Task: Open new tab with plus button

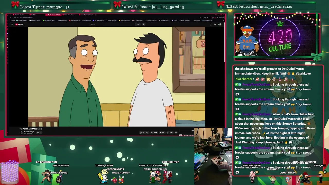Action: pyautogui.click(x=96, y=15)
